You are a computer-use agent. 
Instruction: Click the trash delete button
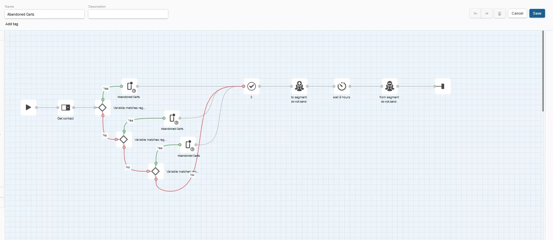click(500, 14)
